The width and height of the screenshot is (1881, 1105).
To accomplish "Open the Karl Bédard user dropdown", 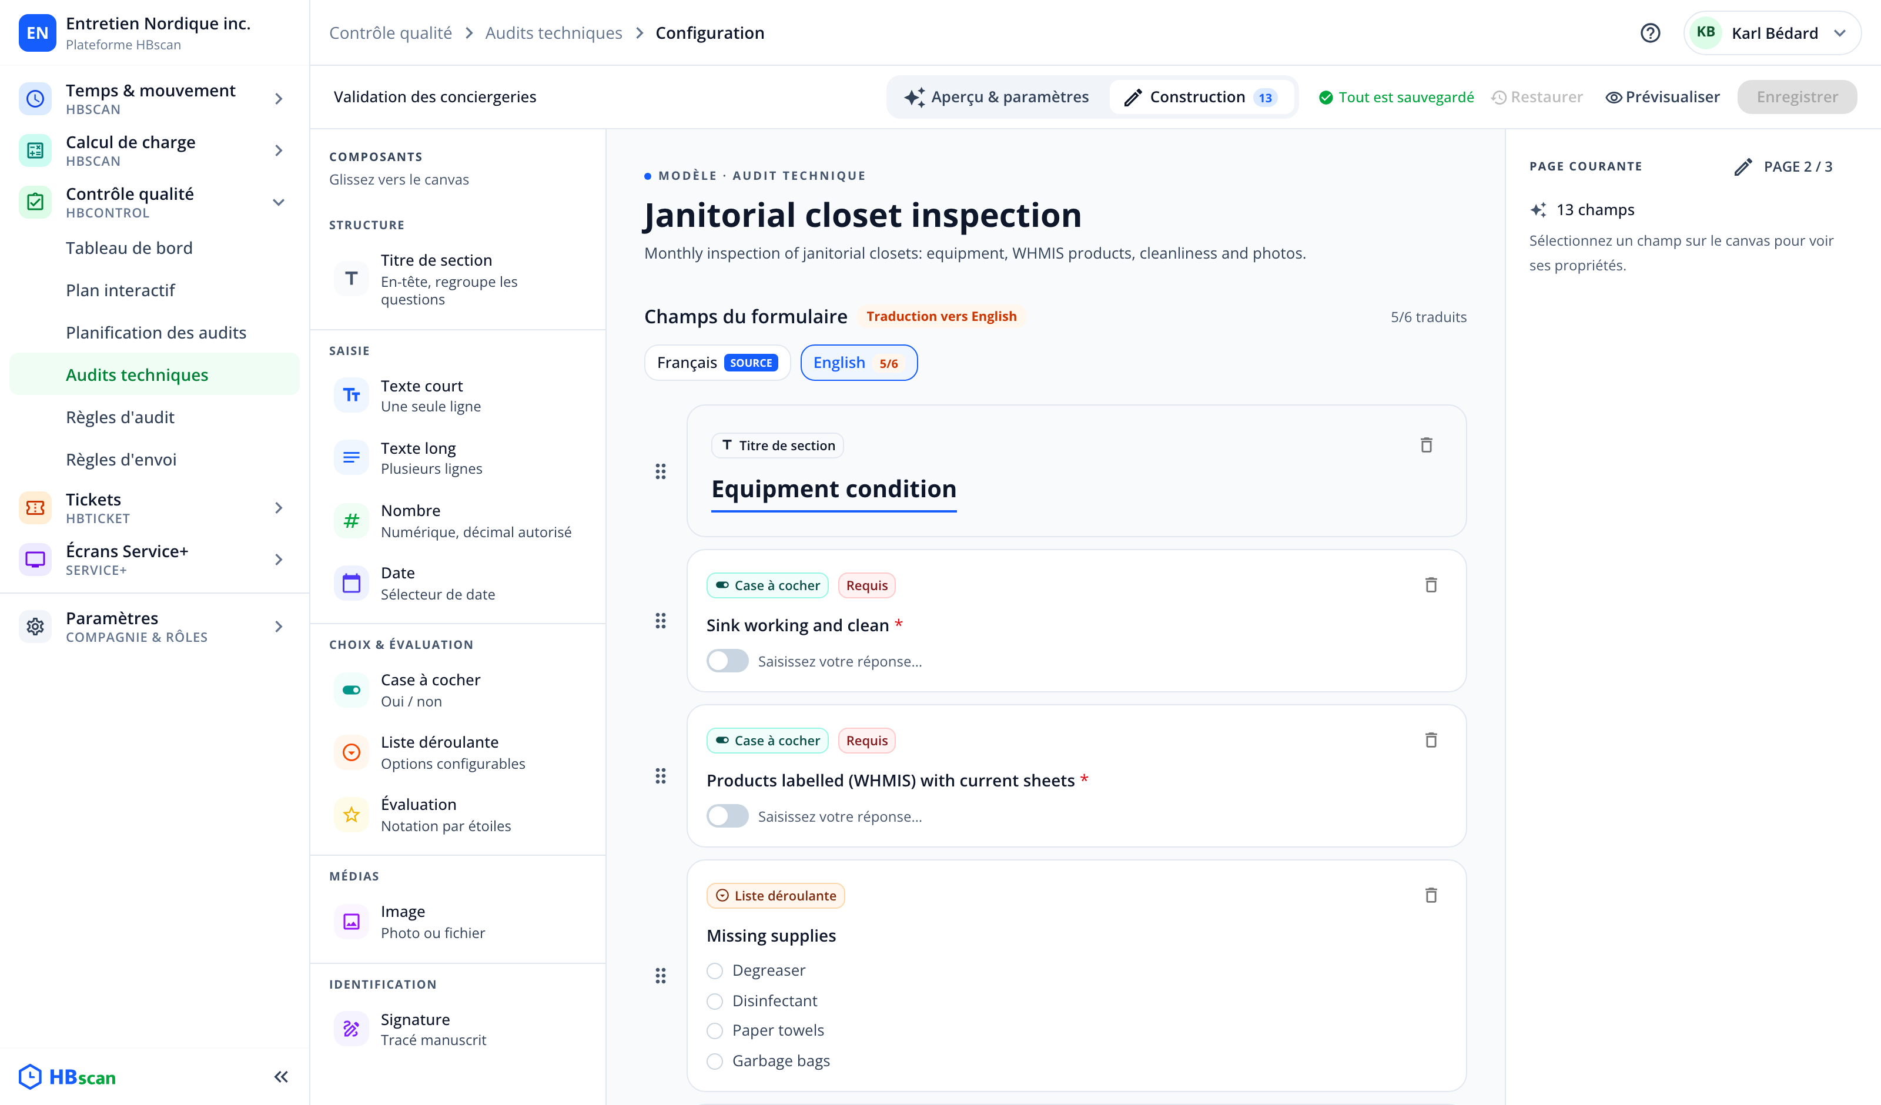I will pyautogui.click(x=1772, y=33).
